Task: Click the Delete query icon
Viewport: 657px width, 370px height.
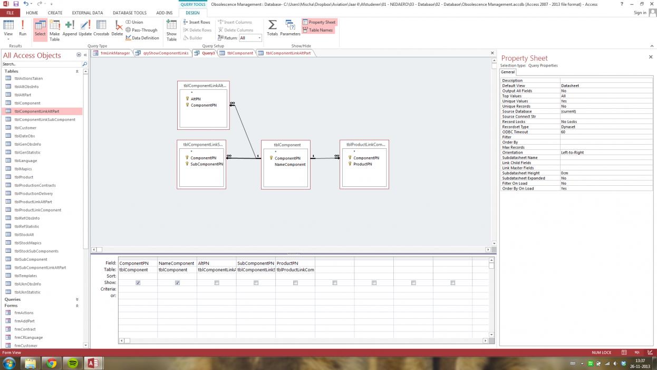Action: 117,27
